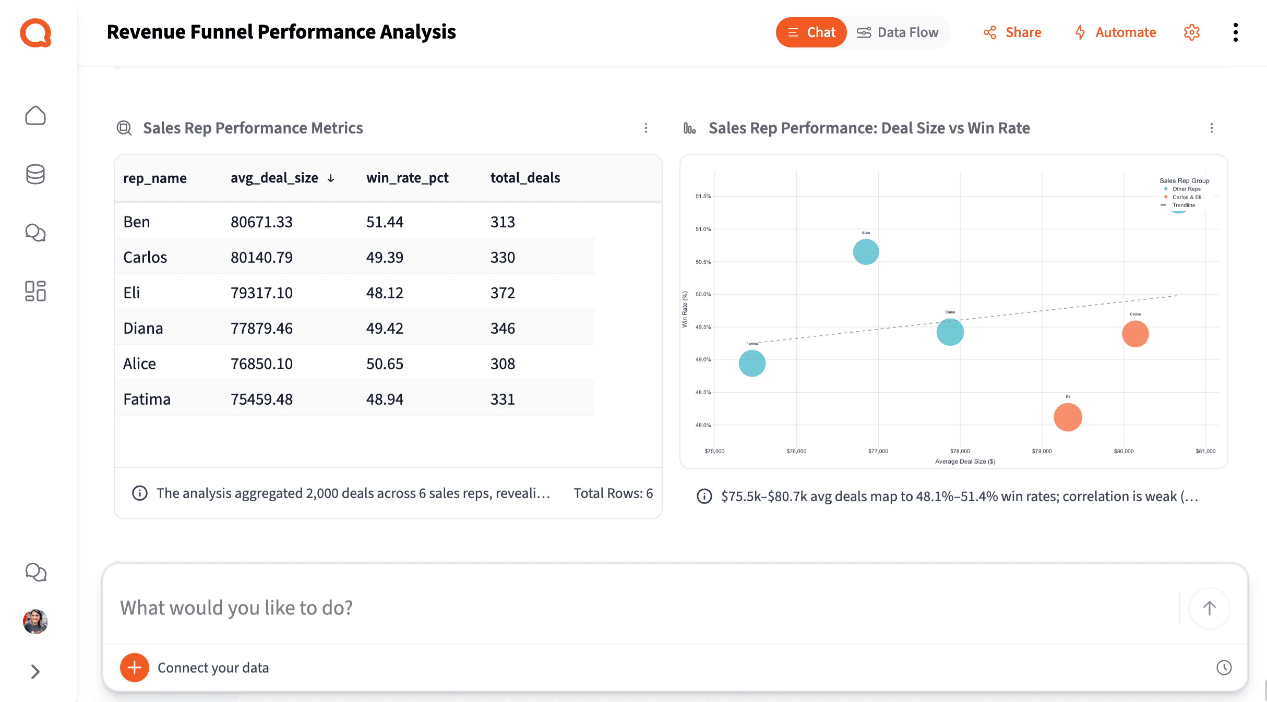Open the Home page from the sidebar
The height and width of the screenshot is (702, 1267).
point(35,116)
